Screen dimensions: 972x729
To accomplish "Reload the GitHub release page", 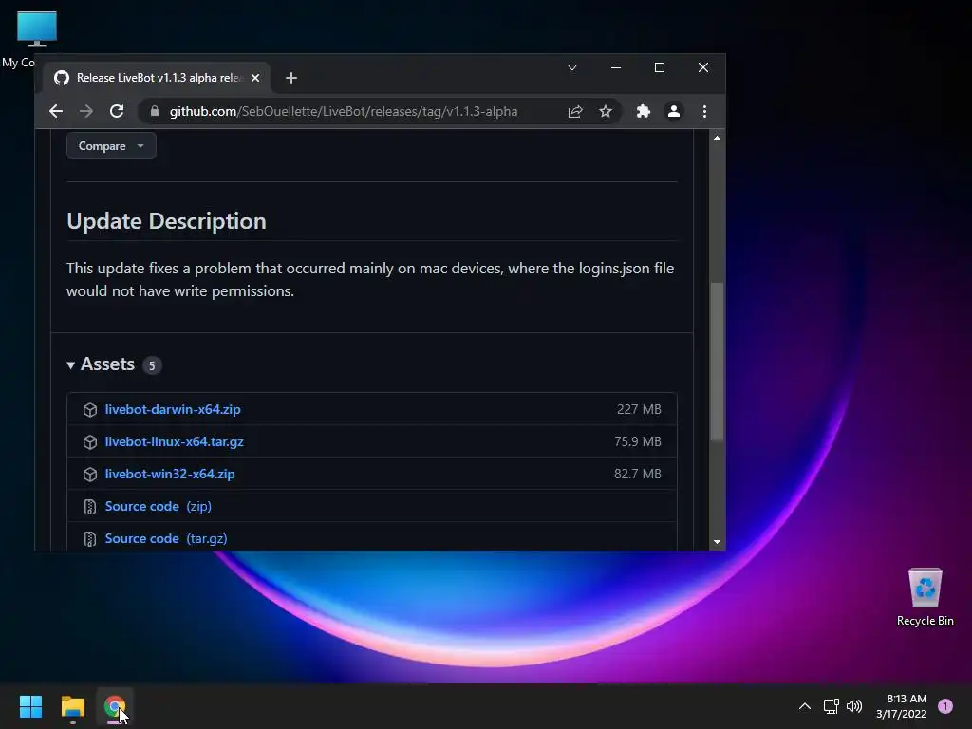I will pyautogui.click(x=117, y=112).
